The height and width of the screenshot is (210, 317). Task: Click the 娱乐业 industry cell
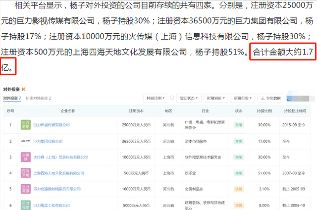coord(190,173)
